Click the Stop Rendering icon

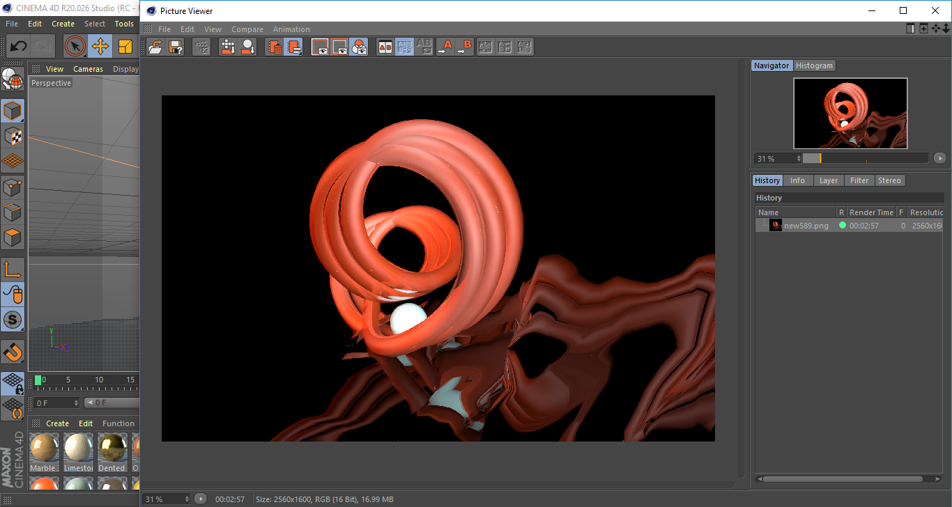tap(201, 47)
